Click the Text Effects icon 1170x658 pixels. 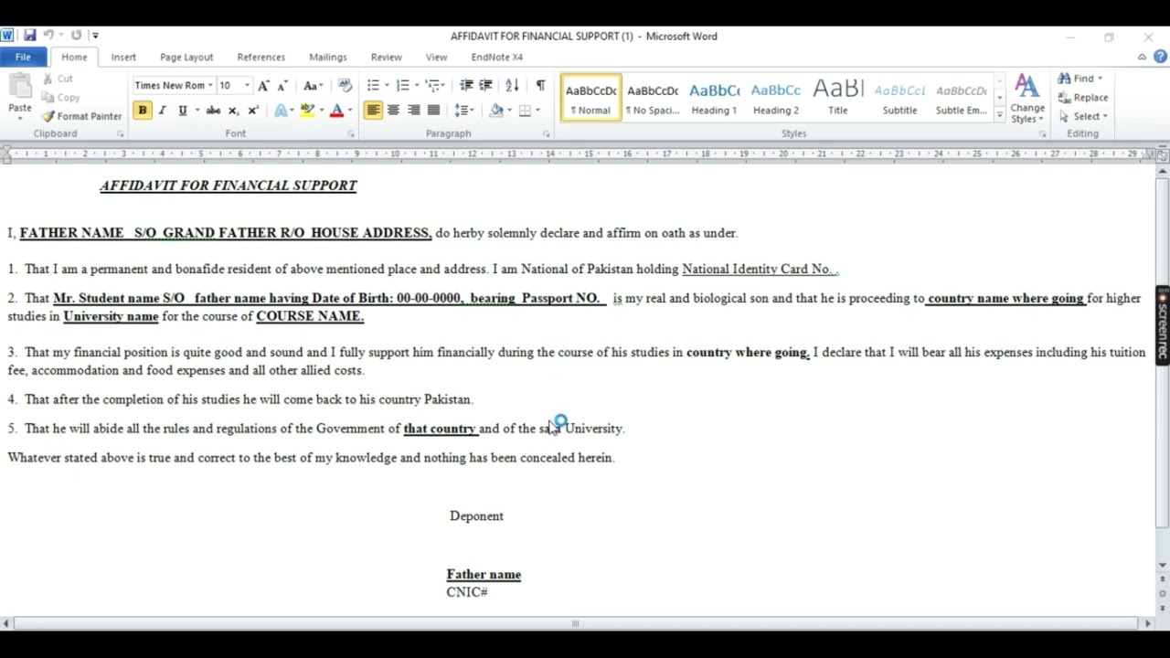282,111
